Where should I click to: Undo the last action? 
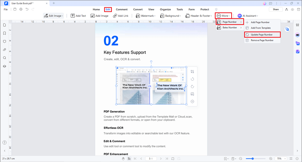27,9
